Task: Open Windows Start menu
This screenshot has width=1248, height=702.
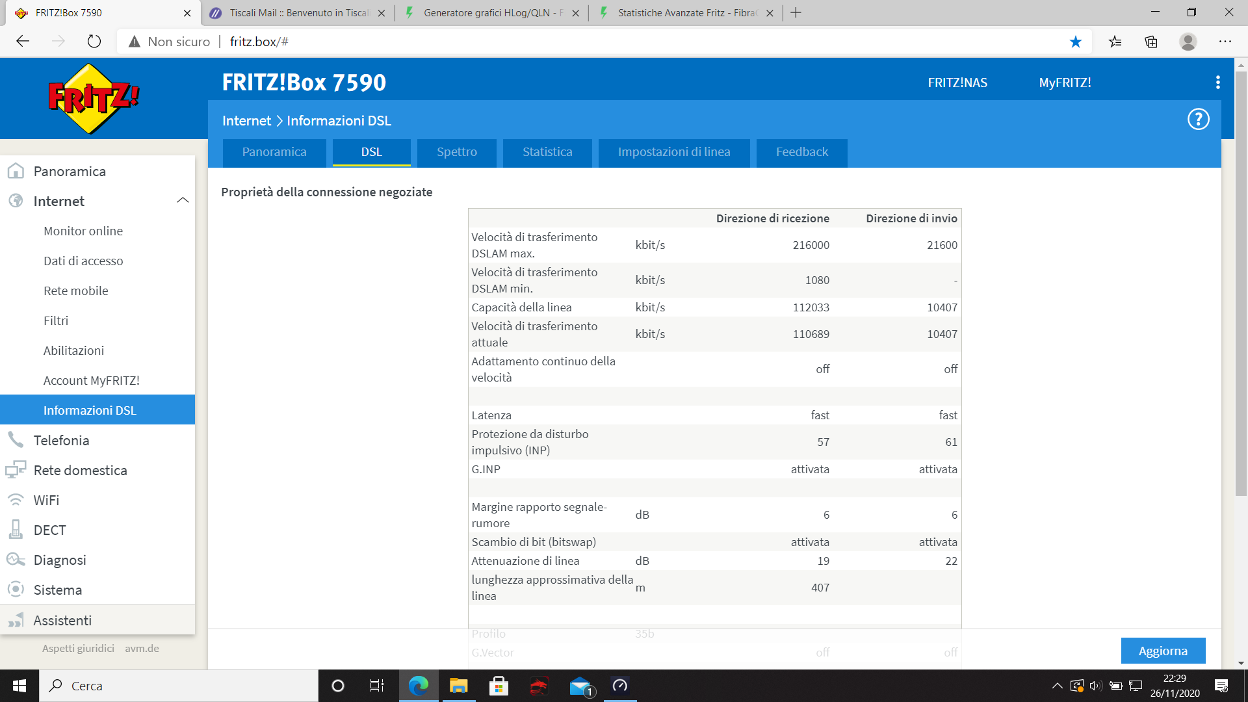Action: 19,686
